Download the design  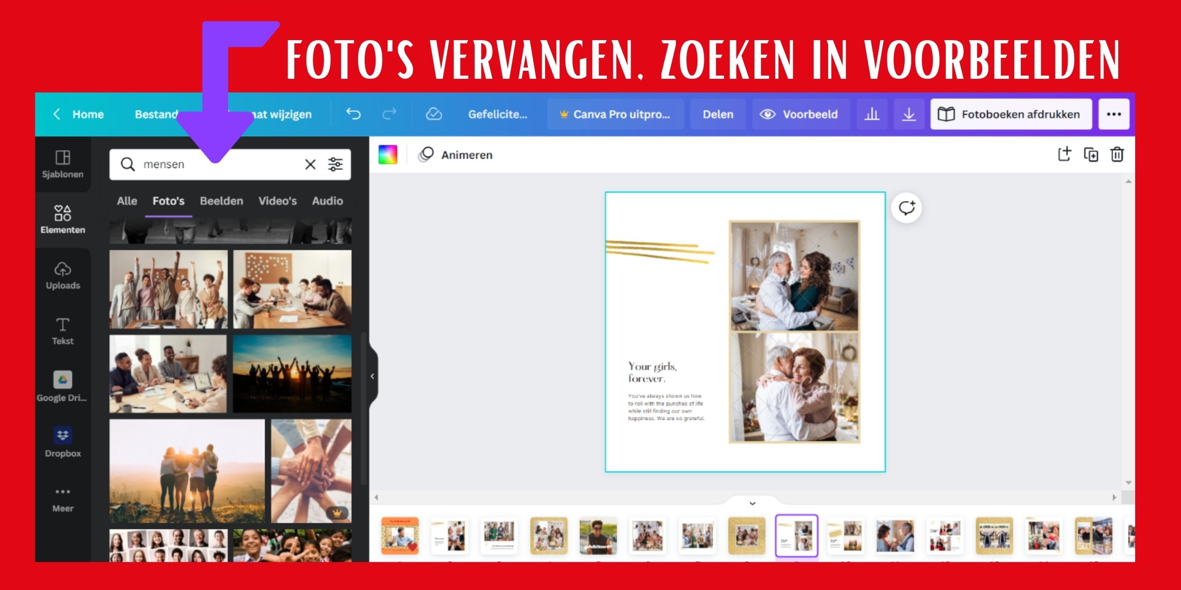(x=908, y=114)
